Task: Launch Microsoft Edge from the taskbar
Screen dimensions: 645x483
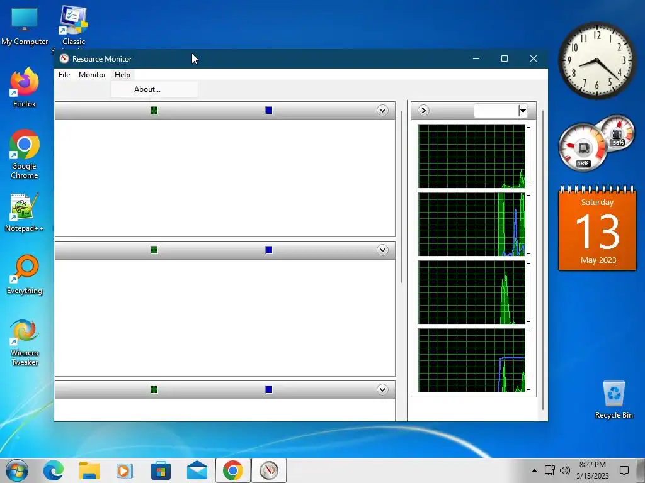Action: pyautogui.click(x=54, y=470)
